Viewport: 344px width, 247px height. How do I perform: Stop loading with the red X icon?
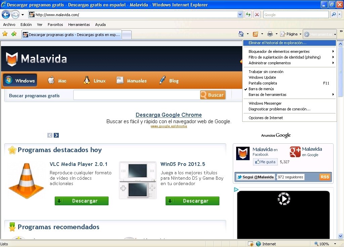(x=257, y=15)
